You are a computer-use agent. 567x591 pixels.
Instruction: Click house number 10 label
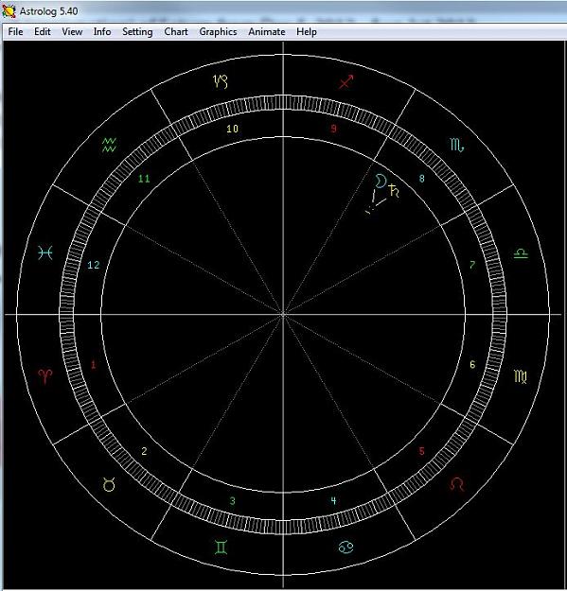tap(232, 129)
